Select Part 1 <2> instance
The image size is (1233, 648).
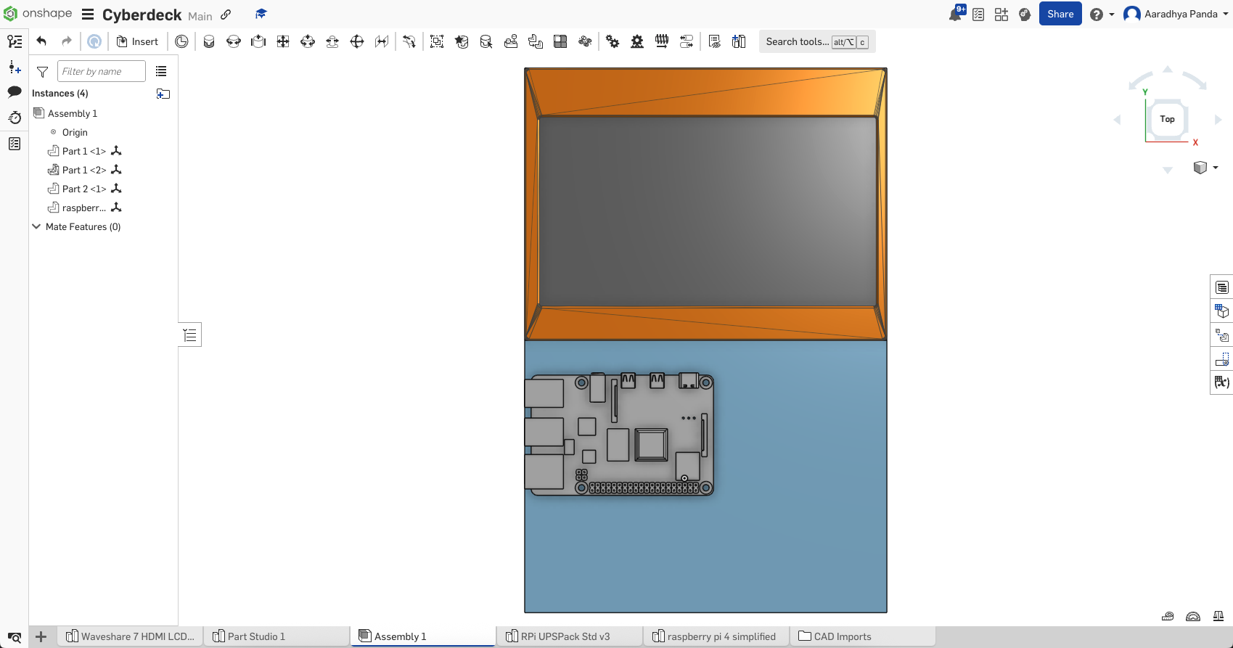click(84, 170)
